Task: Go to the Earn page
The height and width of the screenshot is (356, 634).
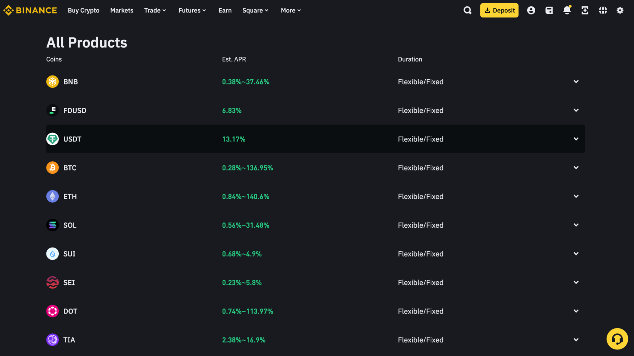Action: pos(225,10)
